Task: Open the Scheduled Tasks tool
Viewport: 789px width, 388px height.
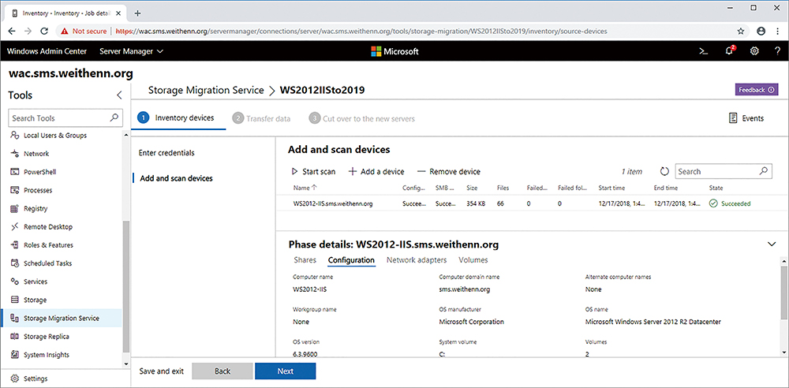Action: (x=48, y=263)
